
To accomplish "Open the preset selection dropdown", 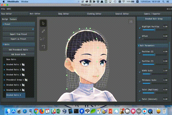I will pos(18,29).
